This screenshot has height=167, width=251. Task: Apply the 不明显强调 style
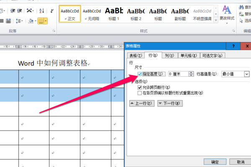(202, 14)
